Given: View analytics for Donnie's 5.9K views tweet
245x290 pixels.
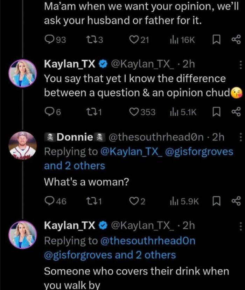Looking at the screenshot, I should (x=173, y=201).
